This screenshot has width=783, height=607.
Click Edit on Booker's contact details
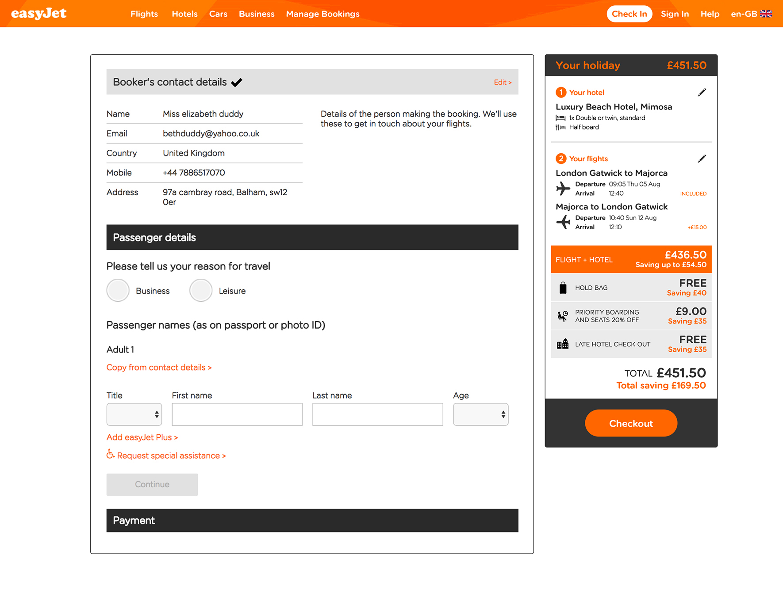pyautogui.click(x=502, y=82)
